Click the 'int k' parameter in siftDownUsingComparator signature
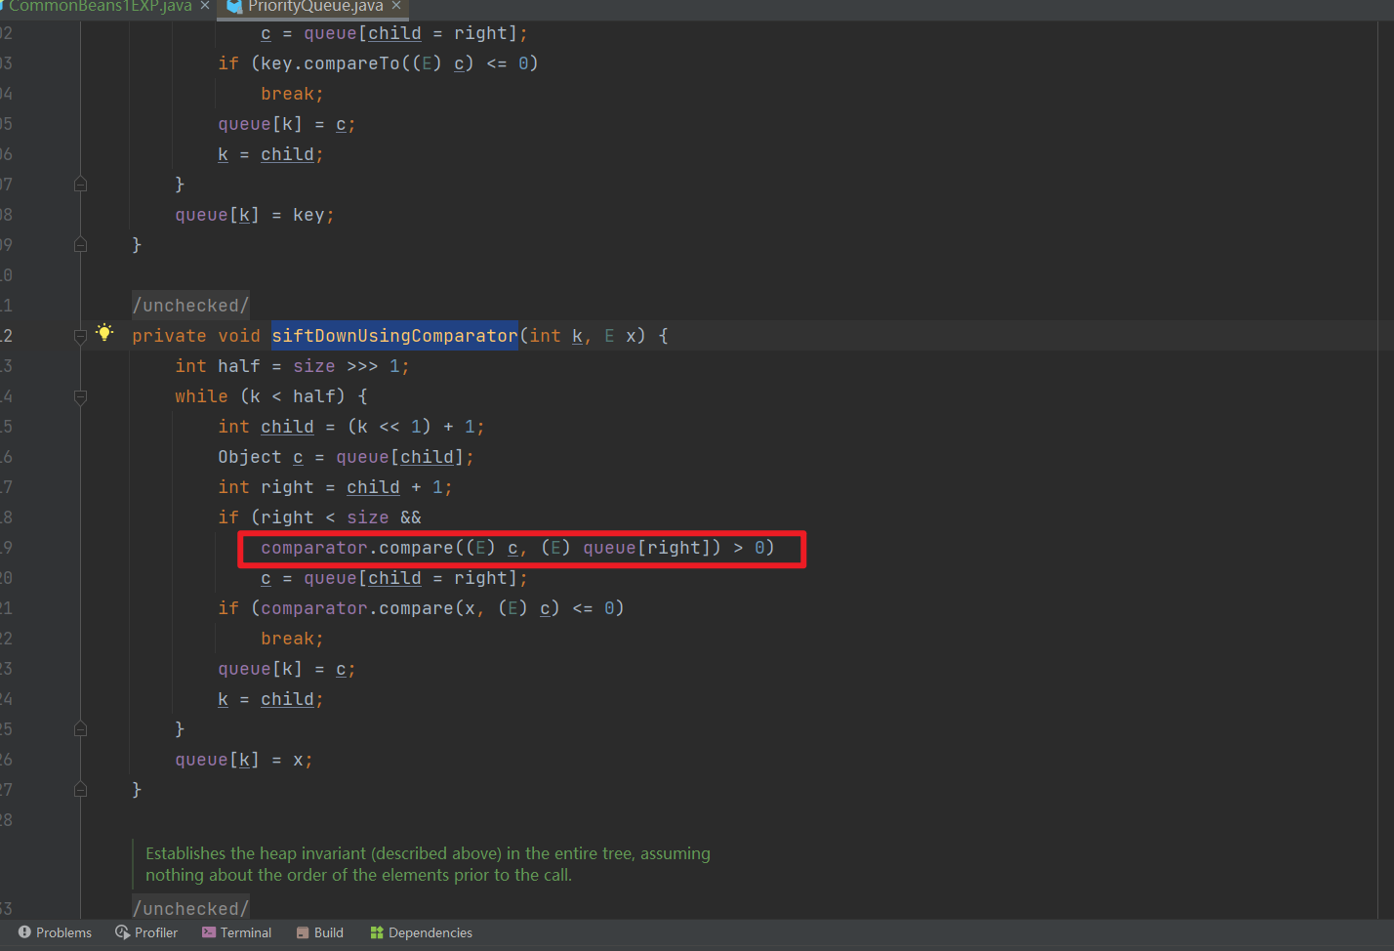The width and height of the screenshot is (1394, 951). (x=556, y=336)
